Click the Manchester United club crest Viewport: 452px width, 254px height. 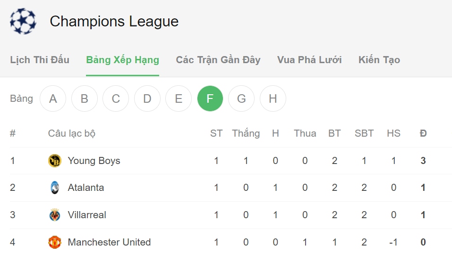point(54,242)
